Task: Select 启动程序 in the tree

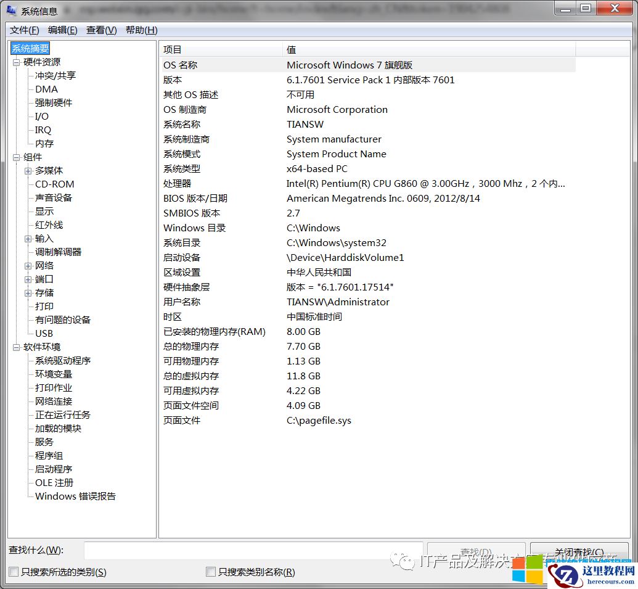Action: (x=53, y=469)
